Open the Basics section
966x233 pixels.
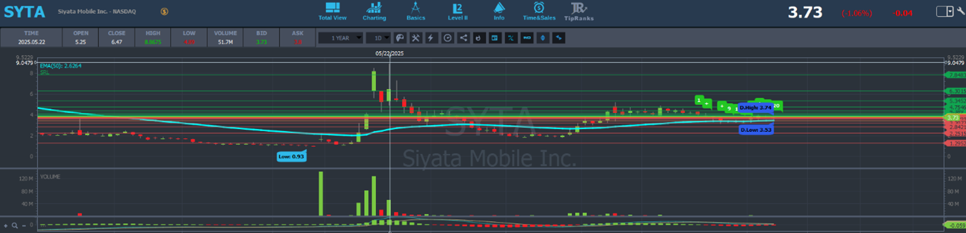pos(415,11)
